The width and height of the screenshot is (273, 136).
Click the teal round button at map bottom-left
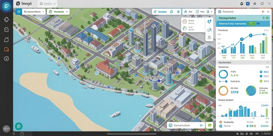[x=18, y=126]
